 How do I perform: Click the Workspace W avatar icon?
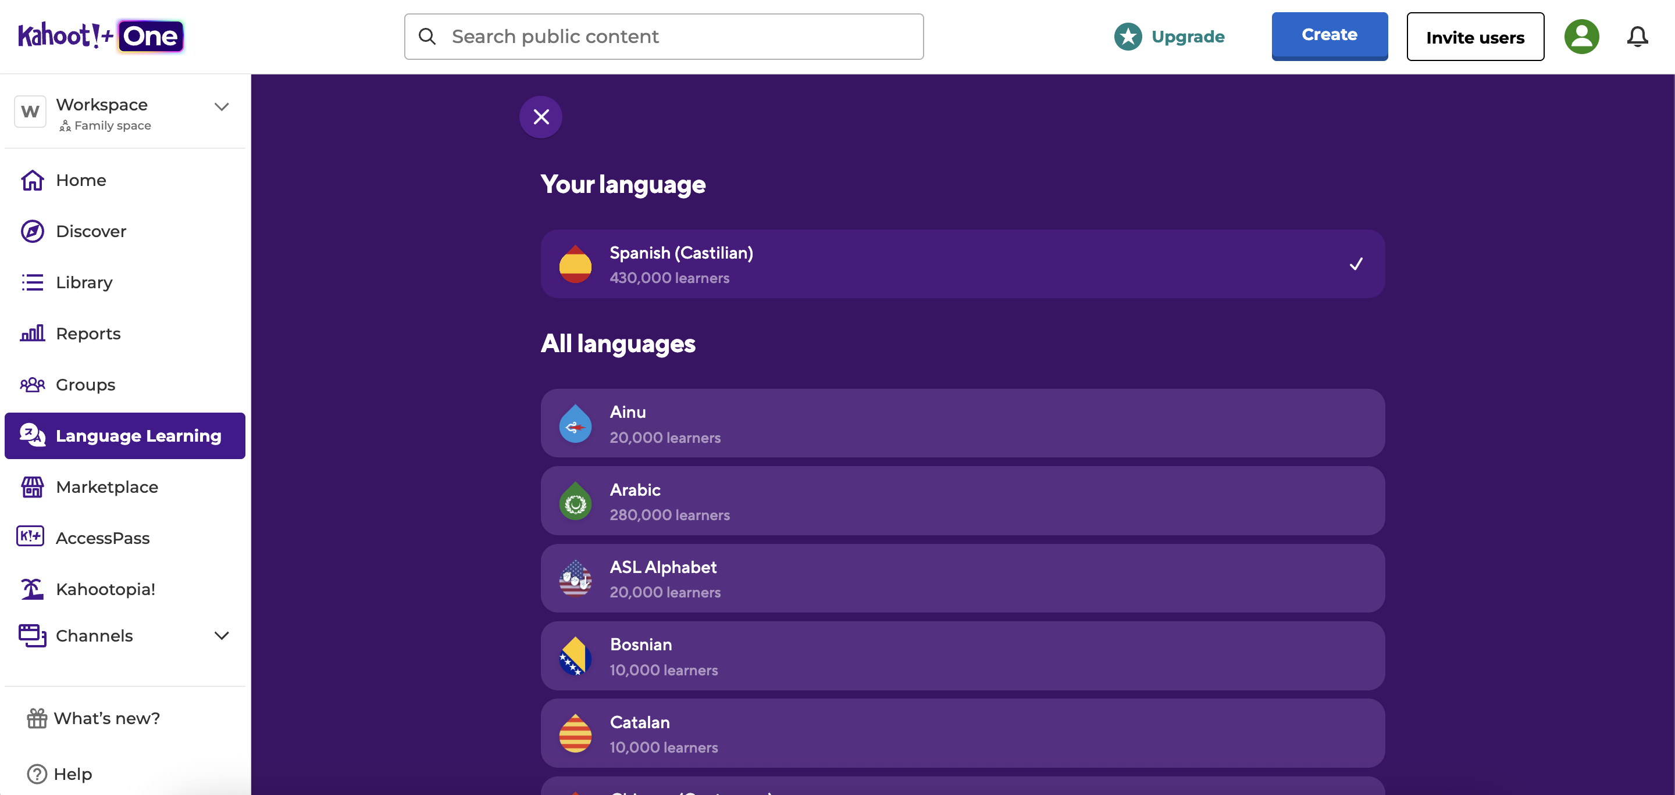click(30, 112)
